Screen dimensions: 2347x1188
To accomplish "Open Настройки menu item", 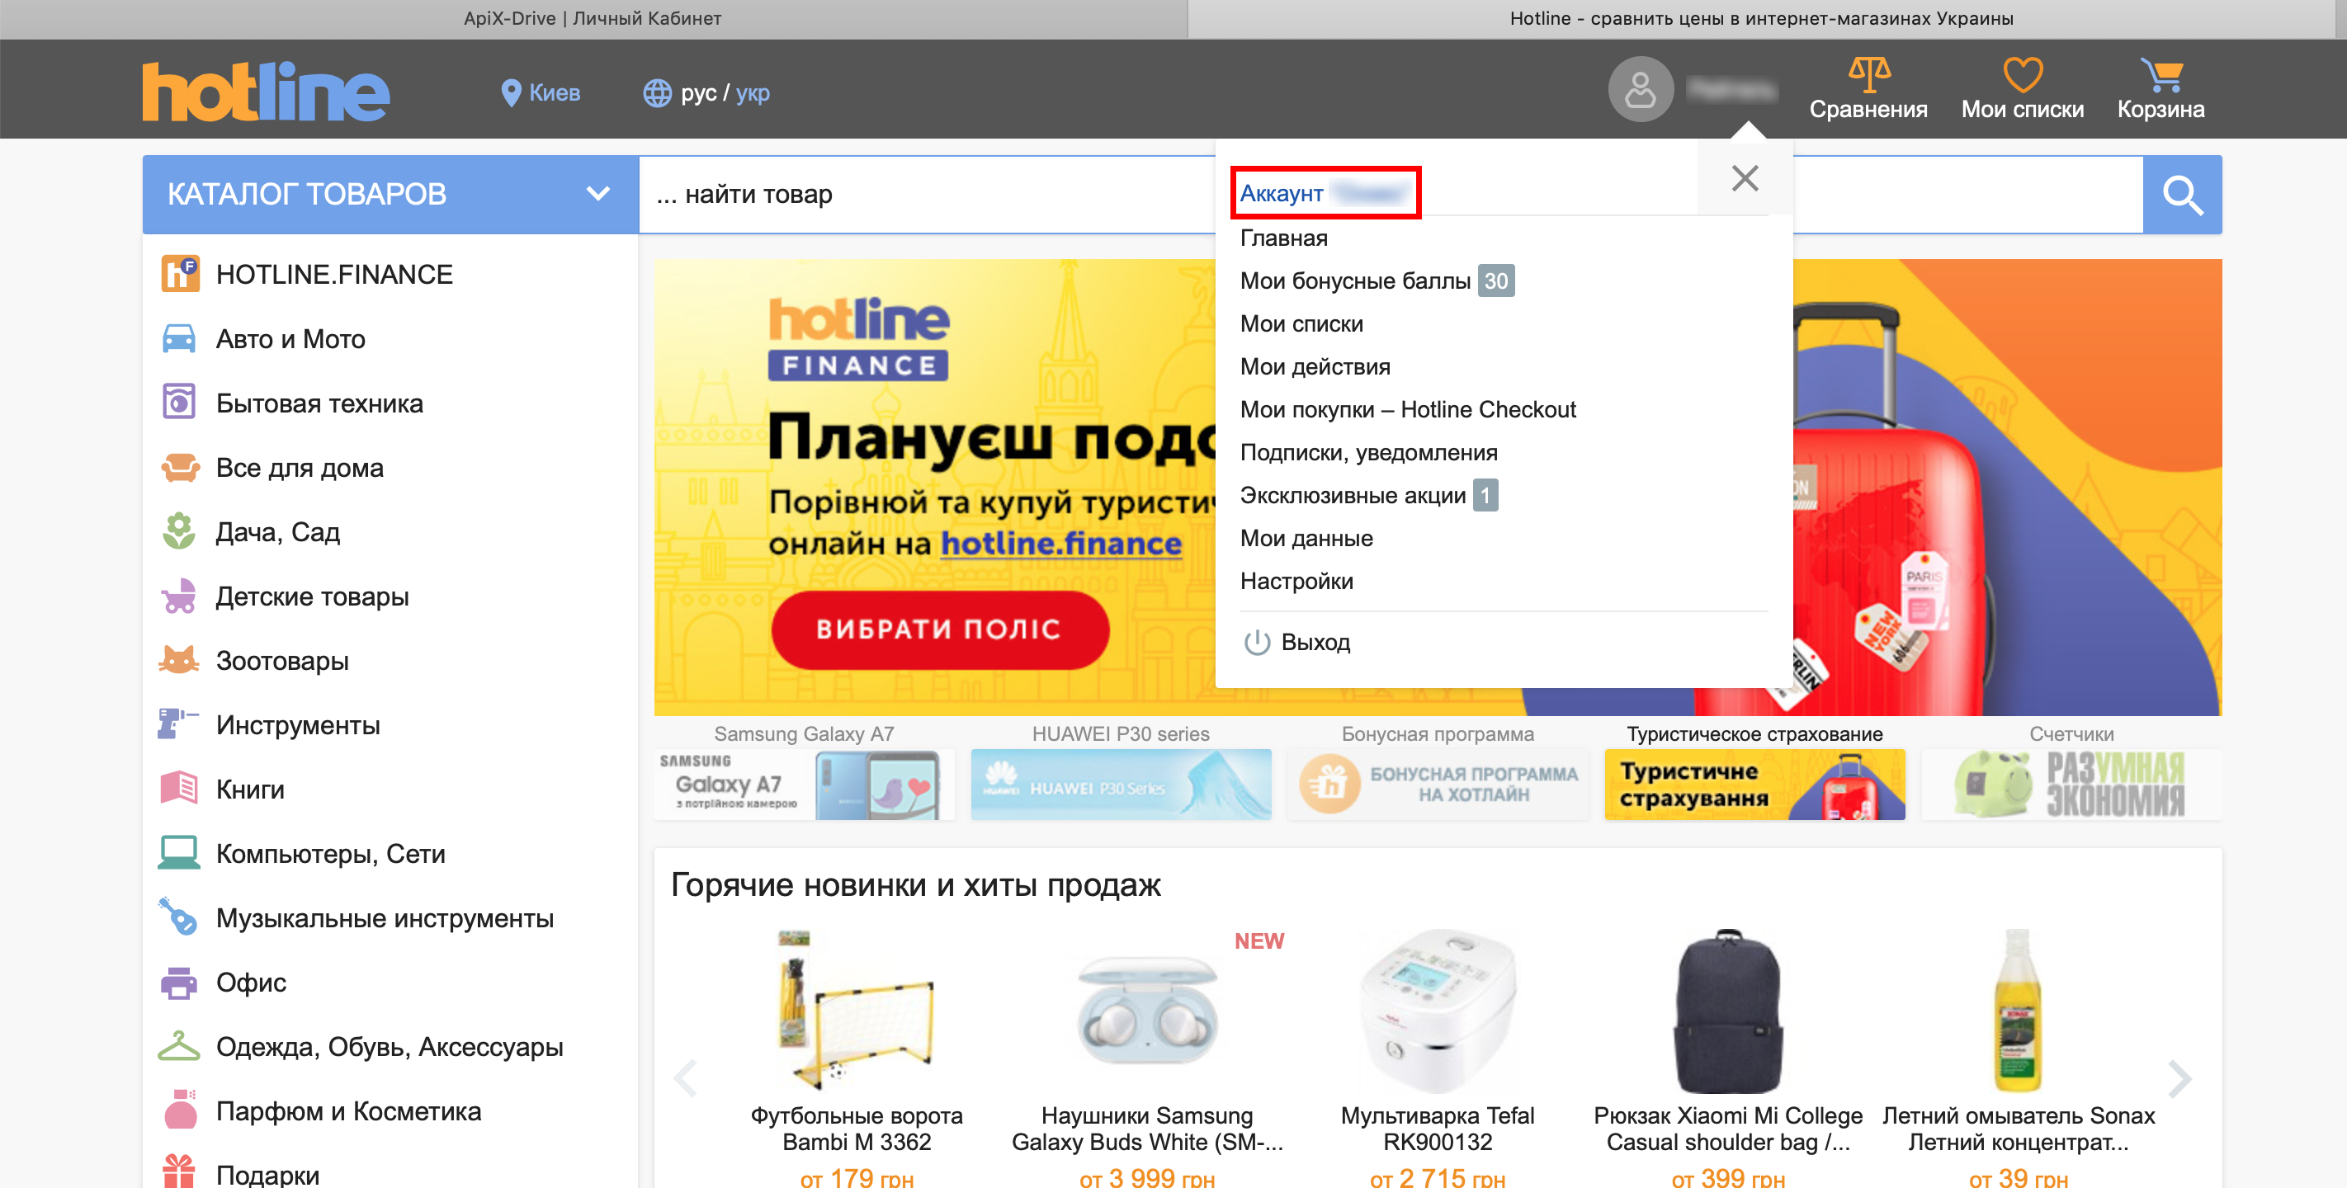I will (1296, 580).
